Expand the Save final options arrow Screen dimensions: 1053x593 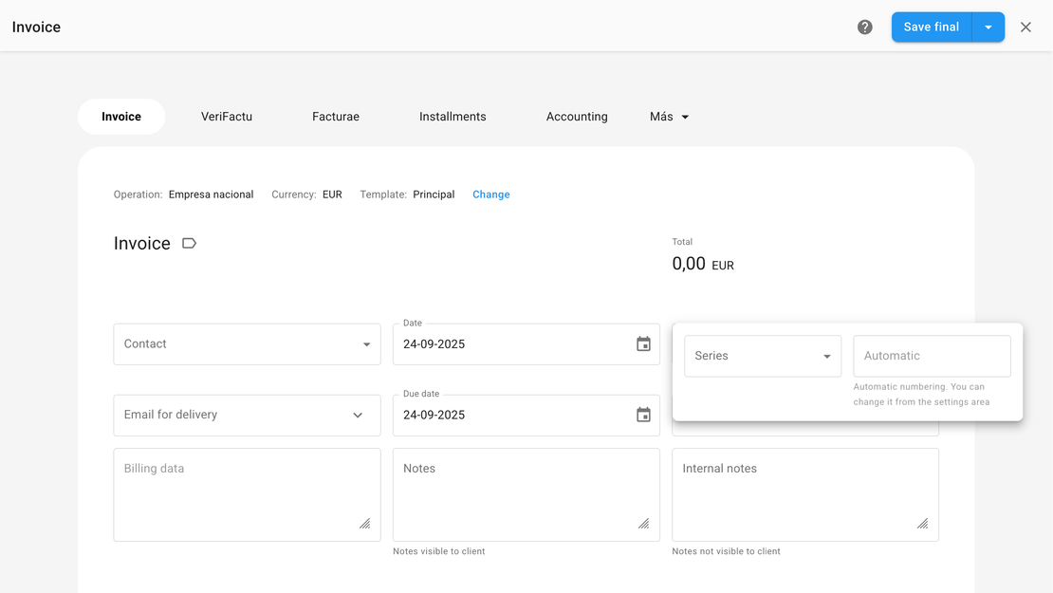click(988, 28)
